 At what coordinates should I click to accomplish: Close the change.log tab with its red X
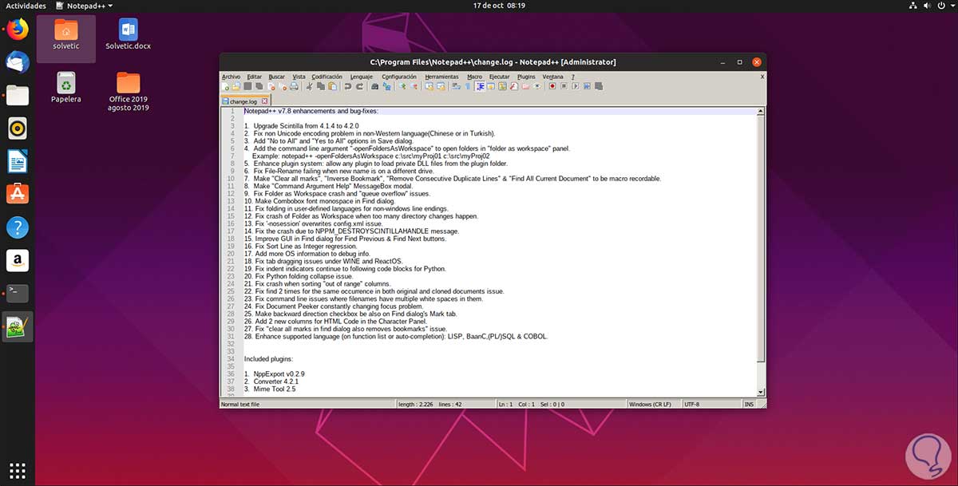click(x=265, y=101)
